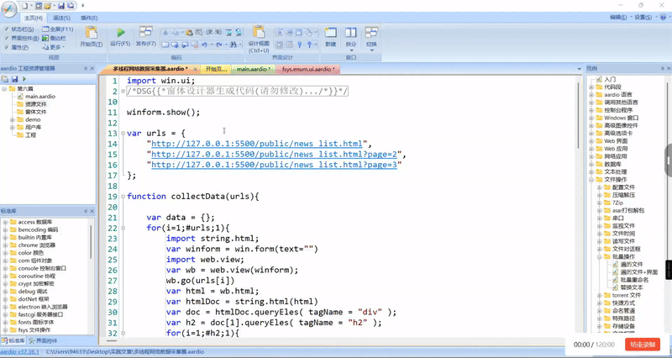Pin the 工程资源管理器 panel
Screen dimensions: 672x358
coord(86,68)
